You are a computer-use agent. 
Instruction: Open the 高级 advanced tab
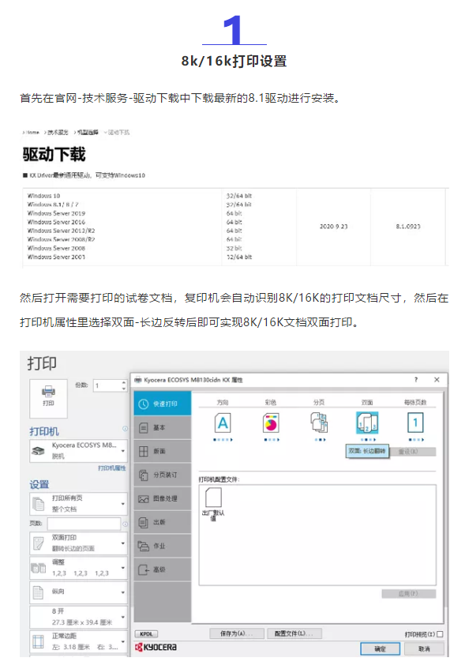(162, 569)
